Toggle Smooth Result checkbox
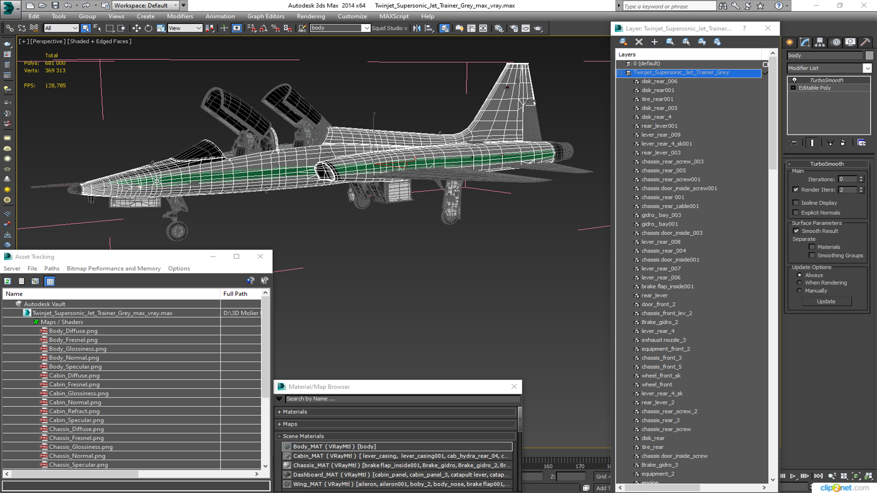Viewport: 877px width, 493px height. click(x=796, y=231)
